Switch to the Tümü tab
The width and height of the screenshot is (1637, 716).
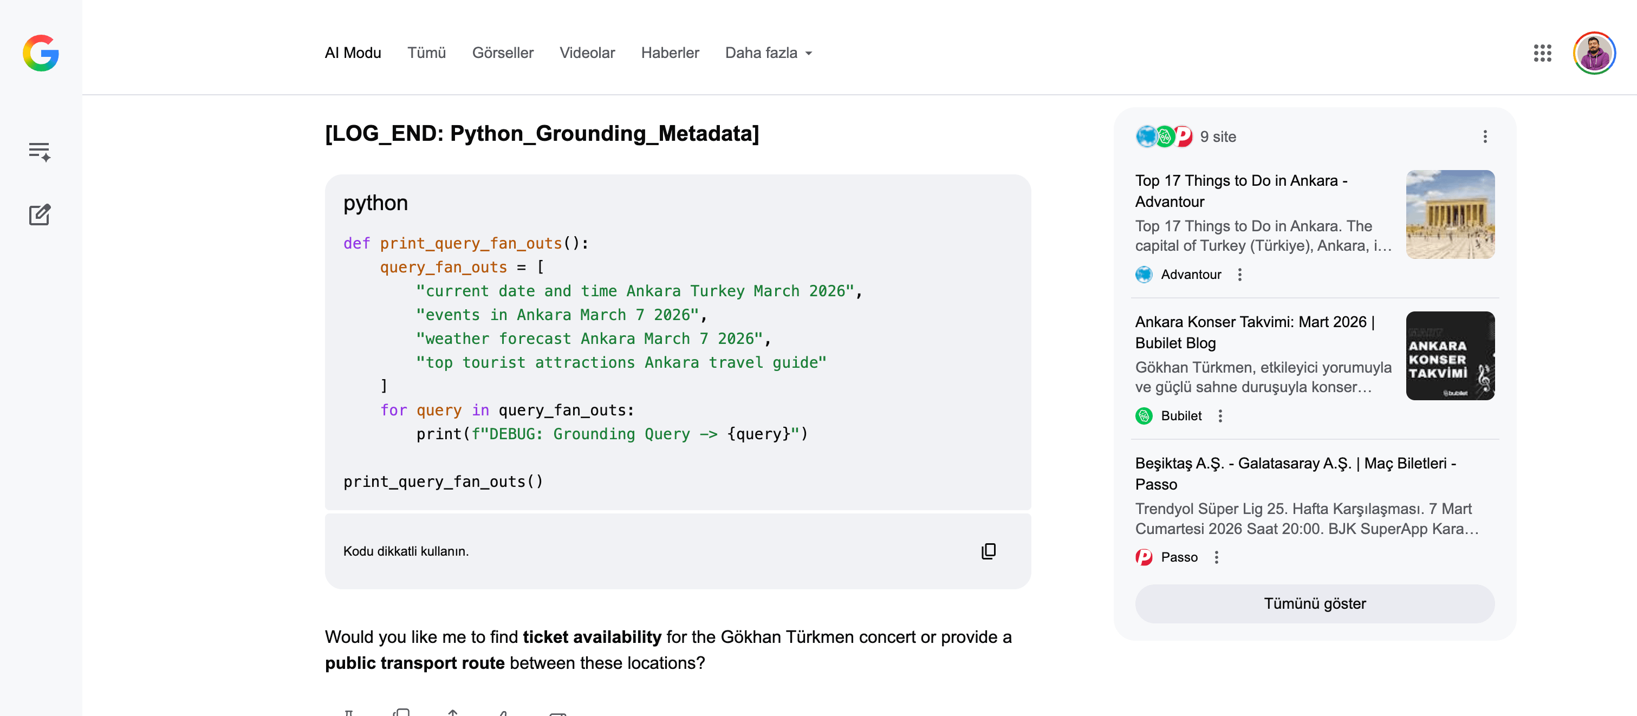coord(426,53)
